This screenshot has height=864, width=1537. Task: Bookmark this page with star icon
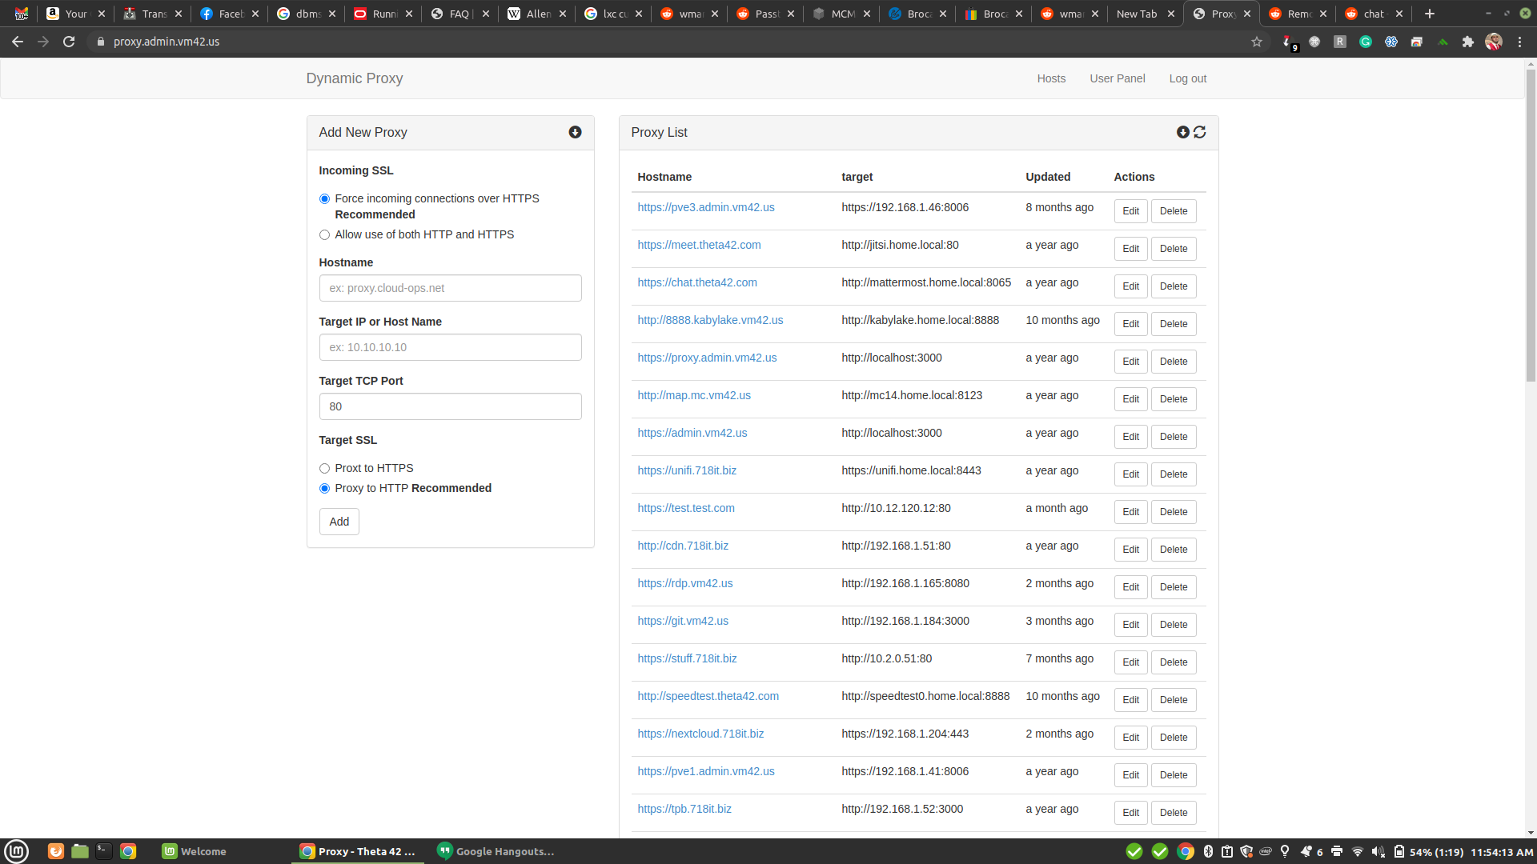[x=1257, y=42]
